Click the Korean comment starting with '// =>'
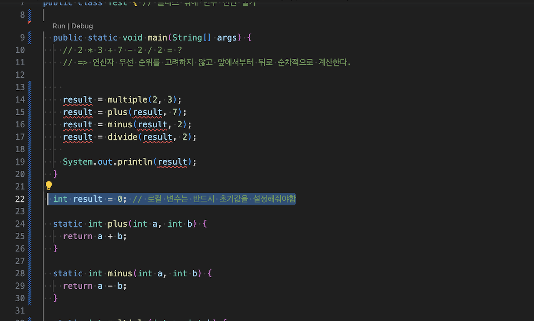 (207, 62)
